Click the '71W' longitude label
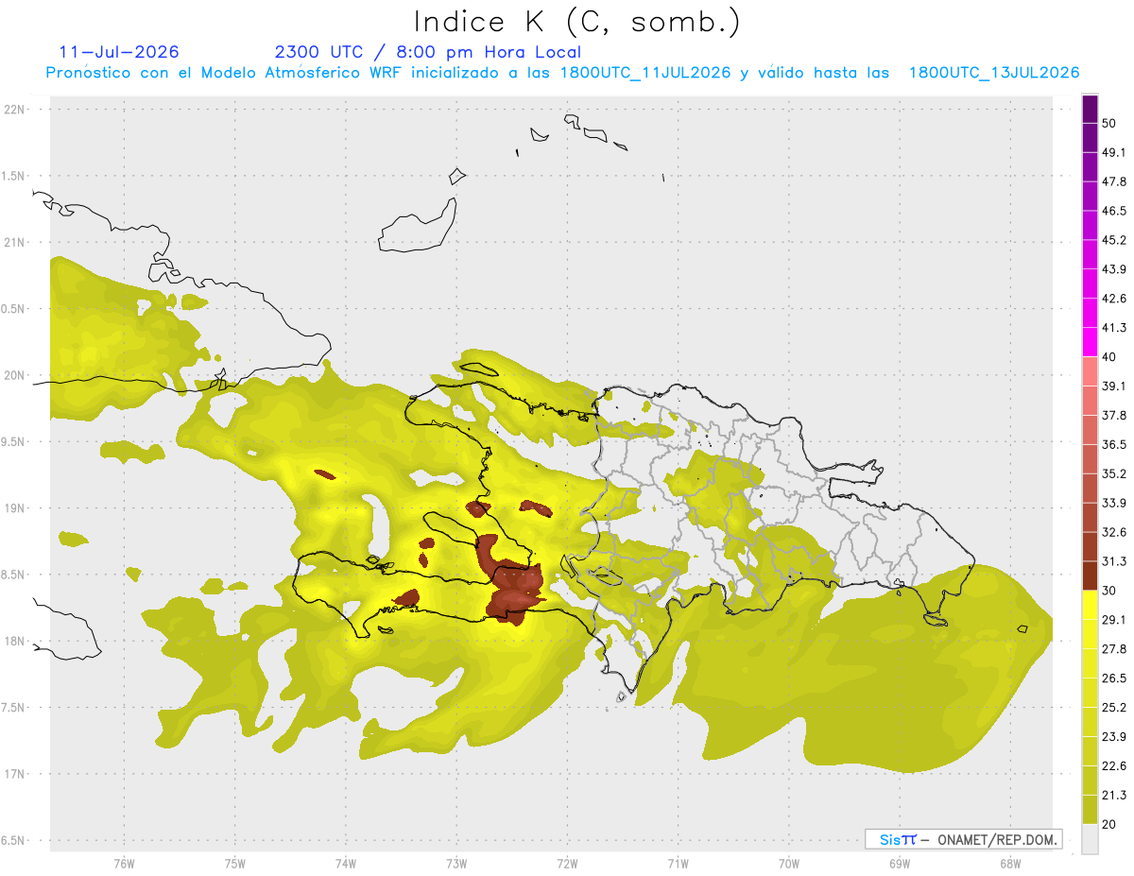Viewport: 1134px width, 876px height. 678,863
